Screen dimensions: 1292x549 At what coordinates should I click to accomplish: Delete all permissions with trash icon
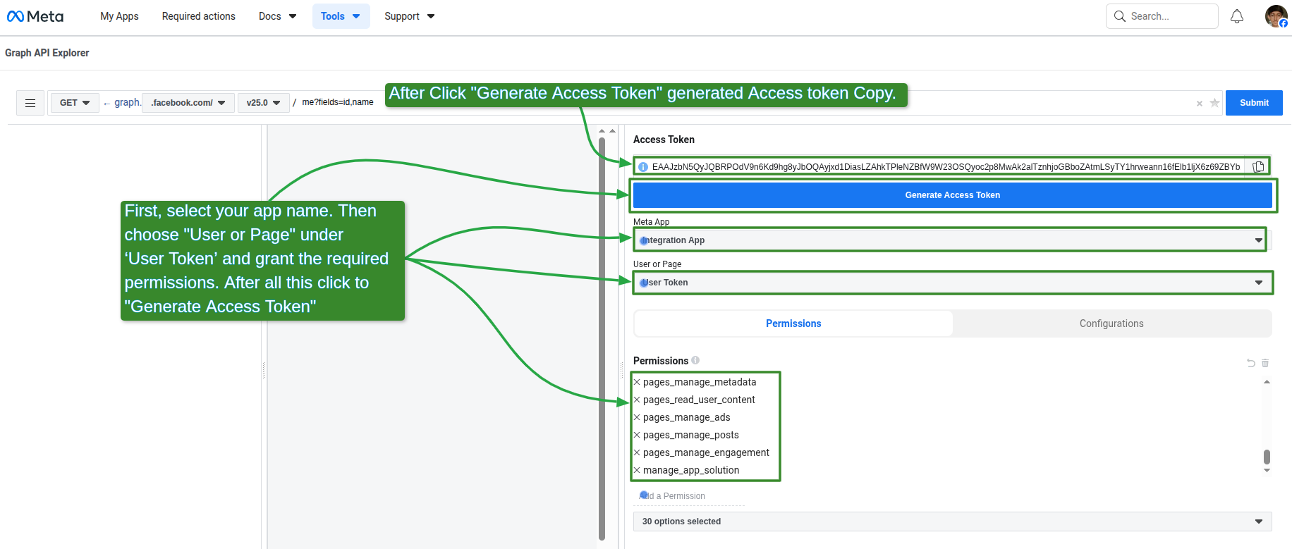(1265, 363)
